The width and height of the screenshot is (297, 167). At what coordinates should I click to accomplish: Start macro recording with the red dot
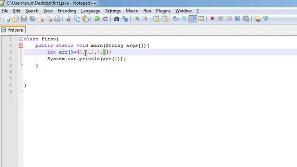(213, 19)
